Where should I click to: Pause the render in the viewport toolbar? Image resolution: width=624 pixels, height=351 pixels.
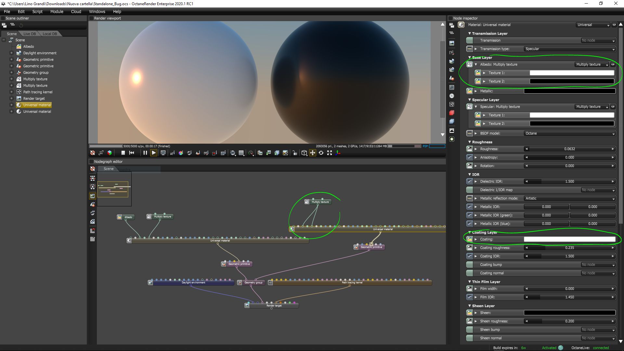[145, 153]
